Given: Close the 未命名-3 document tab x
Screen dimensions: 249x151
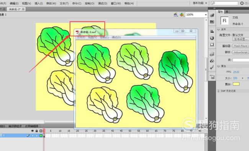Looking at the screenshot, I should click(23, 9).
